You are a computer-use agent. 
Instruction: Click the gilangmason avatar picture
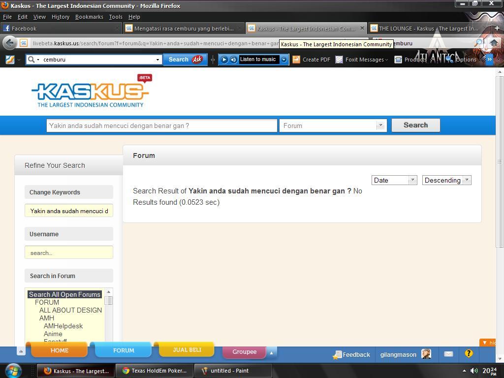tap(426, 354)
